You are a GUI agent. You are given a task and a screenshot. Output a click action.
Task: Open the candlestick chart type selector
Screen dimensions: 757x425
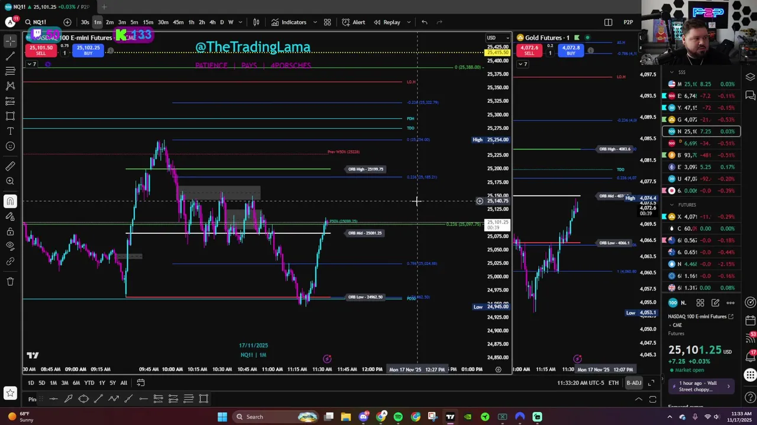click(256, 22)
